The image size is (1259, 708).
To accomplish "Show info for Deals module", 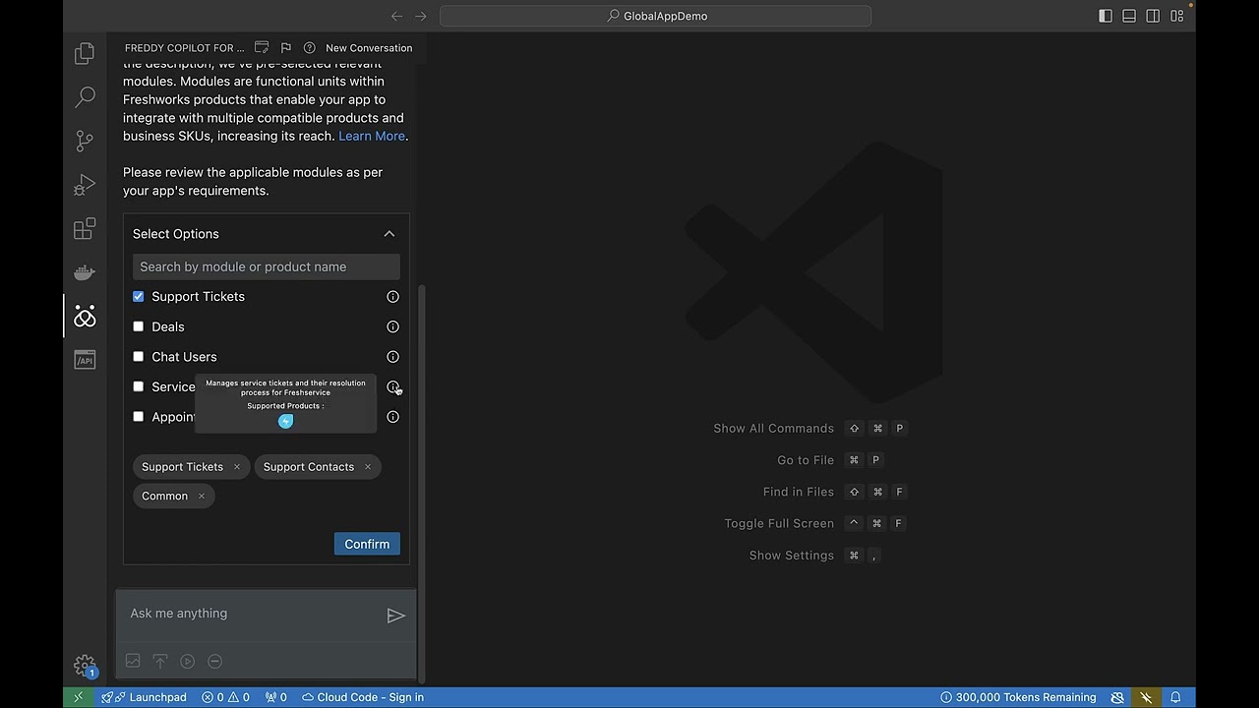I will point(392,326).
